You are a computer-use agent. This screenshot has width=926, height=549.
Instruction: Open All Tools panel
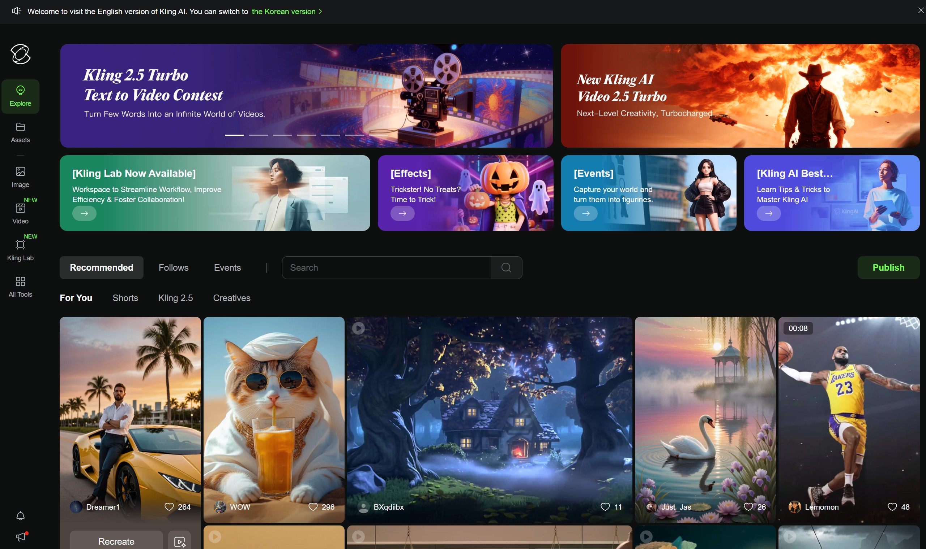pyautogui.click(x=20, y=286)
